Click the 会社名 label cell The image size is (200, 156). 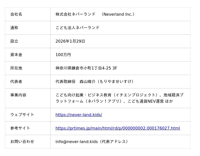pyautogui.click(x=16, y=14)
